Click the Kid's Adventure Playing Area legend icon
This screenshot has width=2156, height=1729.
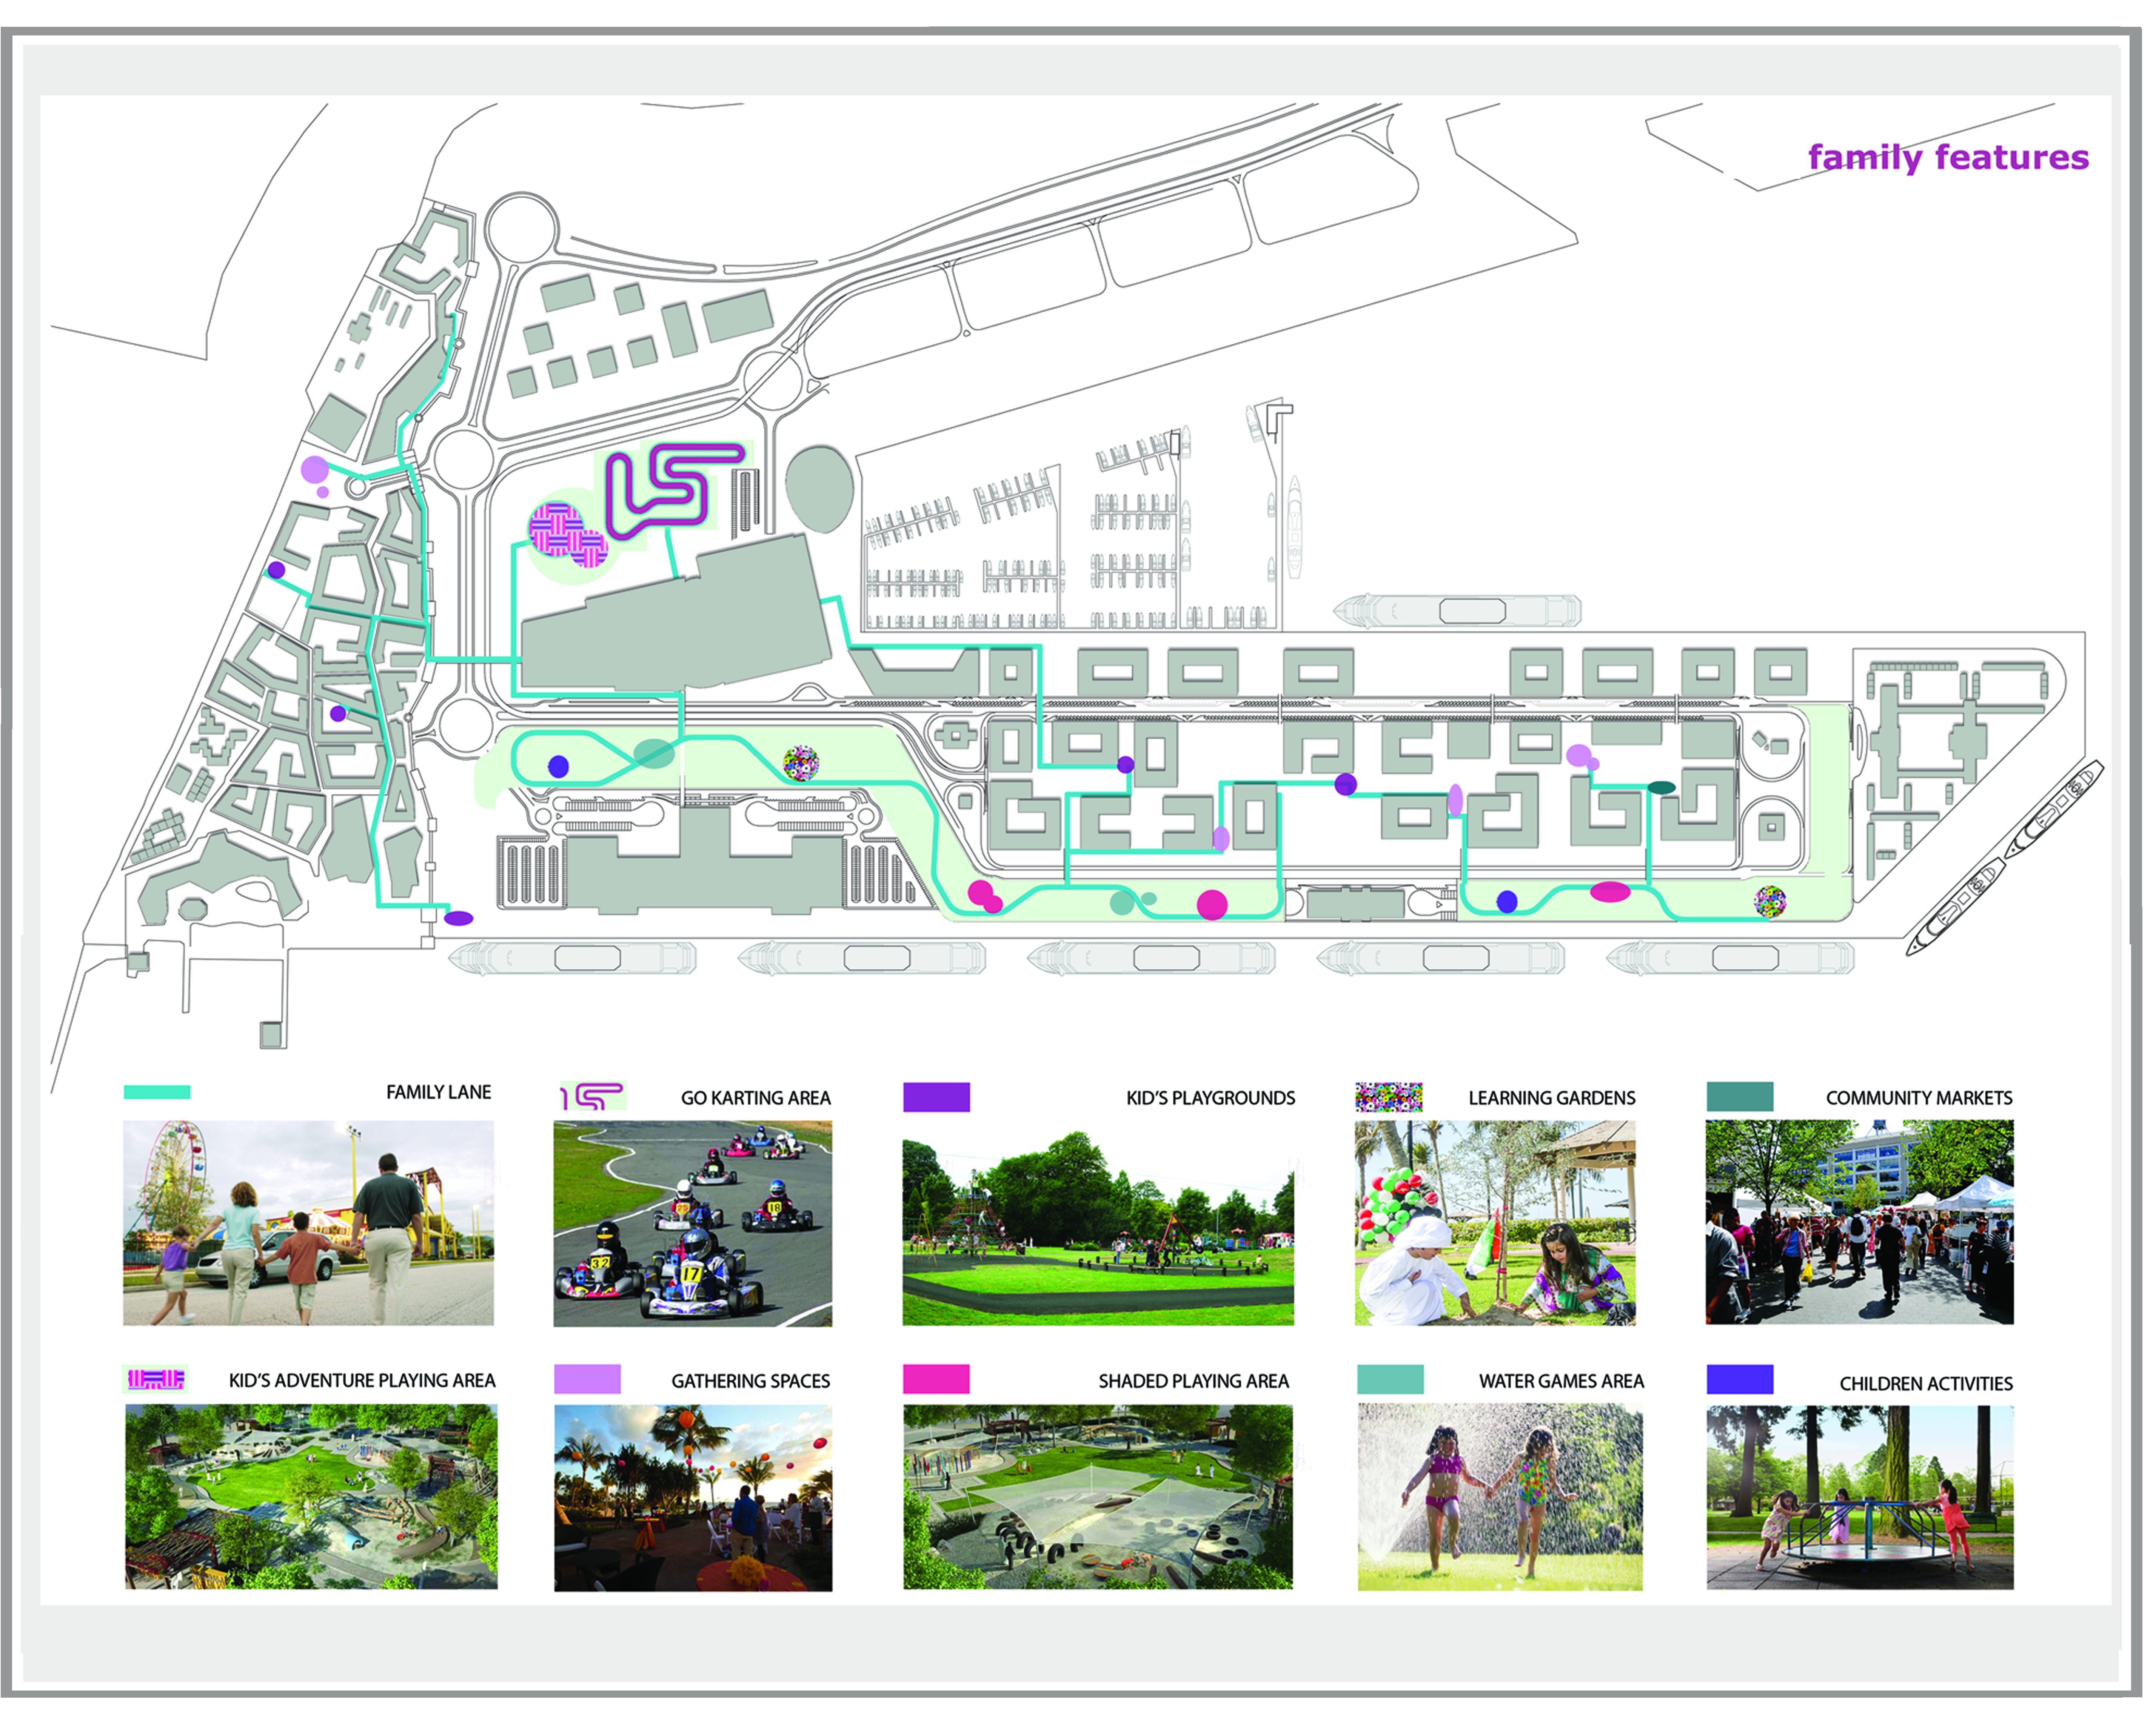[155, 1379]
